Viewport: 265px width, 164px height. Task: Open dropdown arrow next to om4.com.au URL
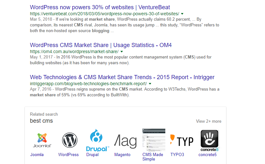[x=122, y=51]
